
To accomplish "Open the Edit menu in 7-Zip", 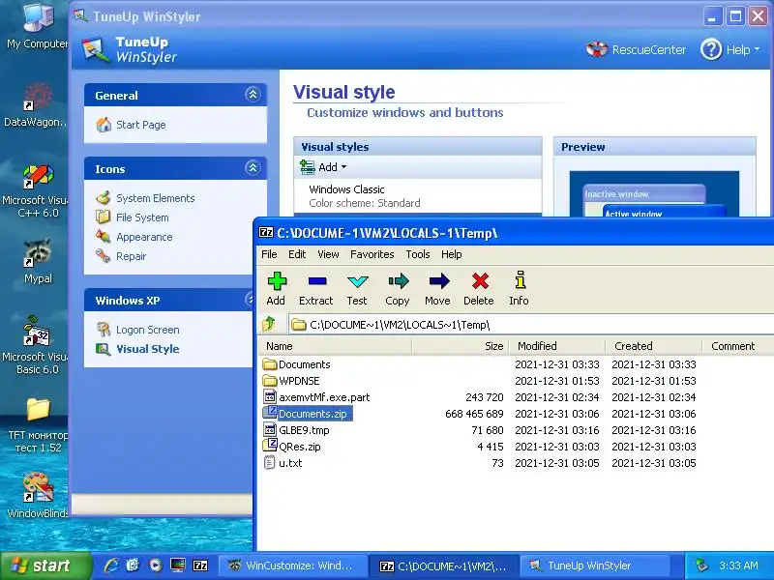I will pyautogui.click(x=297, y=254).
